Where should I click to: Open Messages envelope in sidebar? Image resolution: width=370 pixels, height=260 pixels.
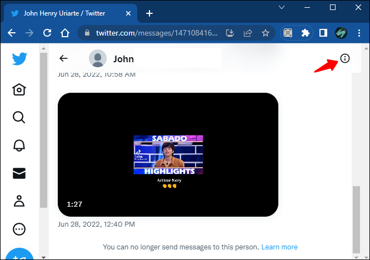coord(19,173)
